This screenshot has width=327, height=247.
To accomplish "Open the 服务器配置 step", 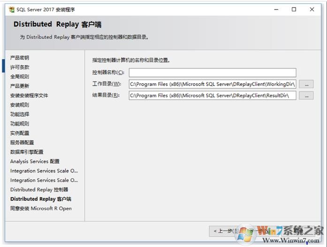I will 22,142.
